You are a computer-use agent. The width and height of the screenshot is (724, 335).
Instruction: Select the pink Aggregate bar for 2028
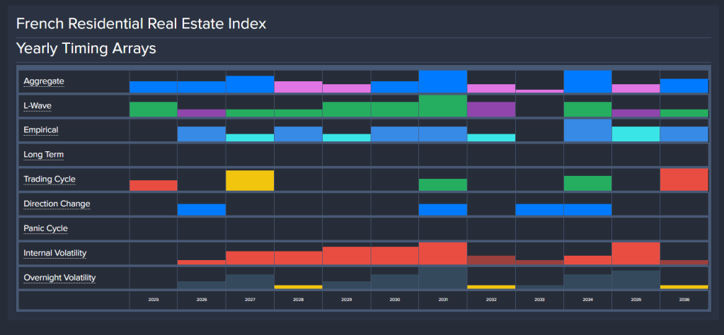(x=298, y=87)
